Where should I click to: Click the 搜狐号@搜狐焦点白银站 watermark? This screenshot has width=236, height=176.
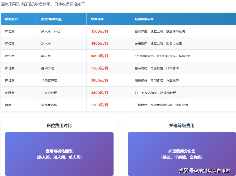pyautogui.click(x=204, y=171)
